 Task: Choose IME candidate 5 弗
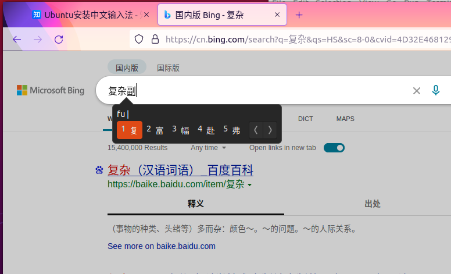click(232, 130)
